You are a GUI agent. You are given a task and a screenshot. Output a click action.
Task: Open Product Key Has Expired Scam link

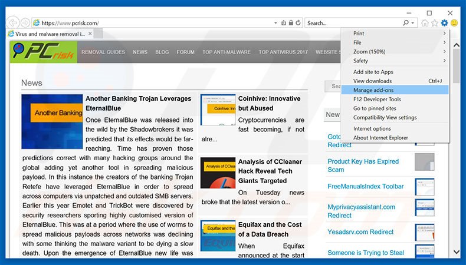click(363, 165)
